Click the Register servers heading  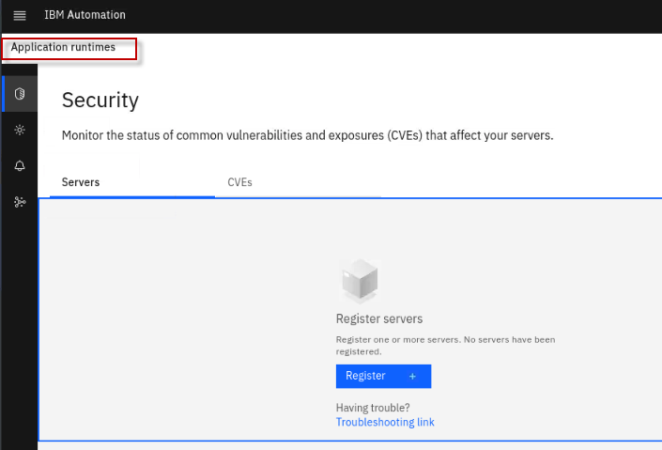click(x=379, y=319)
